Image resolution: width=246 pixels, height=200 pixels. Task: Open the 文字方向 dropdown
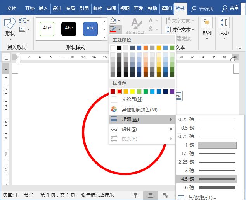coord(179,21)
